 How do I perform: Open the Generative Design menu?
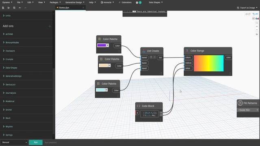click(75, 2)
